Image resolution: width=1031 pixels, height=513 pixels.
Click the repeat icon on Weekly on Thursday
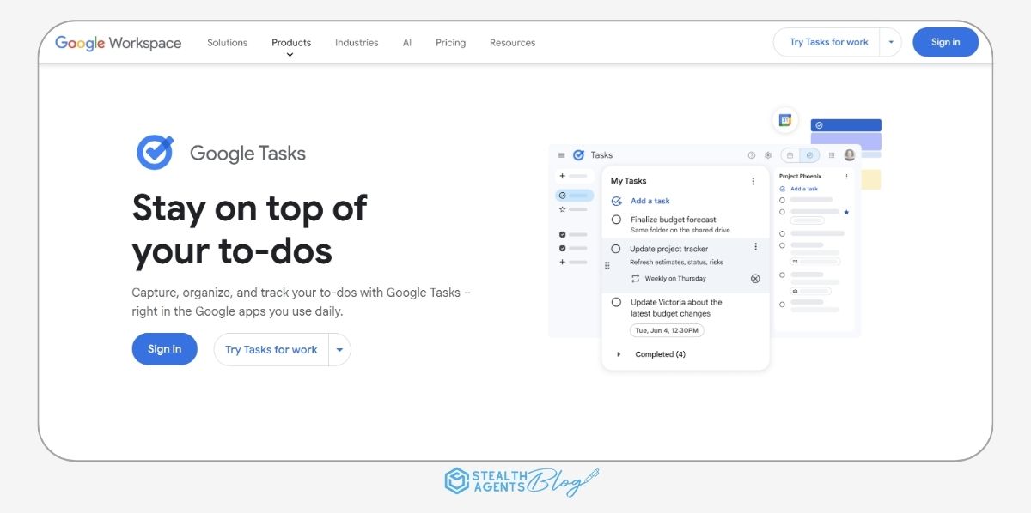tap(635, 278)
